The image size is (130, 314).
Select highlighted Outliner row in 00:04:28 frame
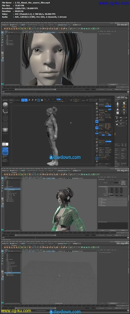pyautogui.click(x=13, y=273)
